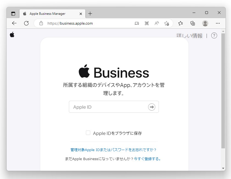Click the arrow to submit Apple ID
The width and height of the screenshot is (231, 179).
pyautogui.click(x=152, y=107)
